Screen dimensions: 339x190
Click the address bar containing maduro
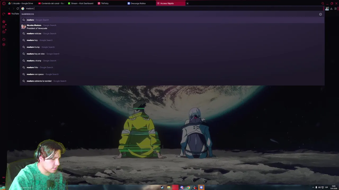172,8
